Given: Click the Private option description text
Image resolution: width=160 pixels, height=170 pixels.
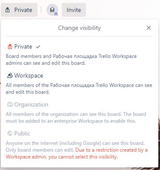Looking at the screenshot, I should pos(71,60).
